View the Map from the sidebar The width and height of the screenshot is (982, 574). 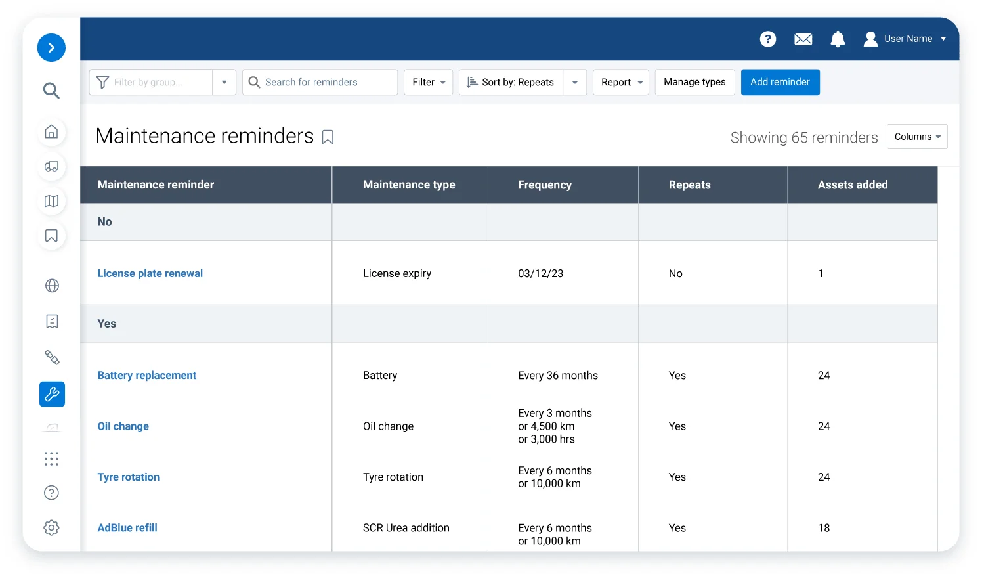point(51,201)
